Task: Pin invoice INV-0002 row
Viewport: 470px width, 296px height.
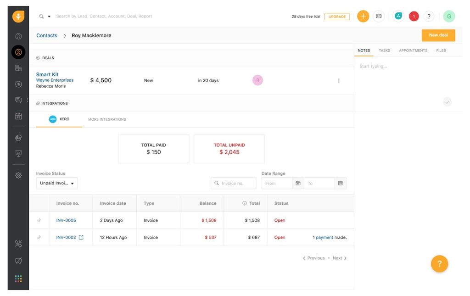Action: [39, 237]
